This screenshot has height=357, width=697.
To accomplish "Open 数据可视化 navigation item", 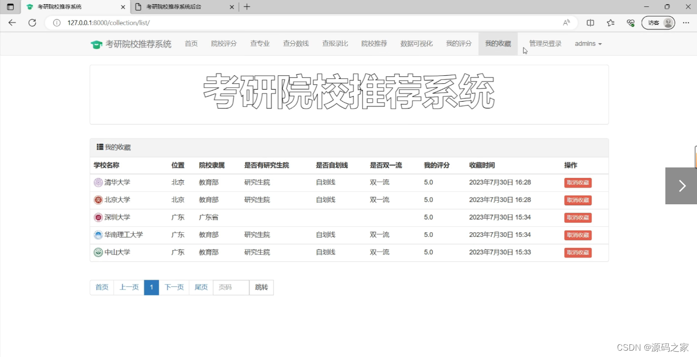I will (x=417, y=44).
